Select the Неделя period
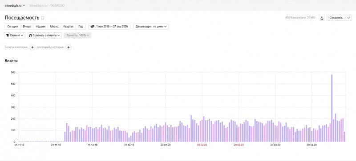Image resolution: width=356 pixels, height=161 pixels. point(40,27)
